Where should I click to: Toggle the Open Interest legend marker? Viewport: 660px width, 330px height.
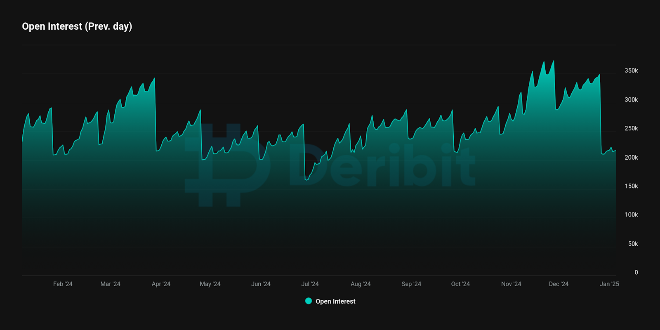309,301
